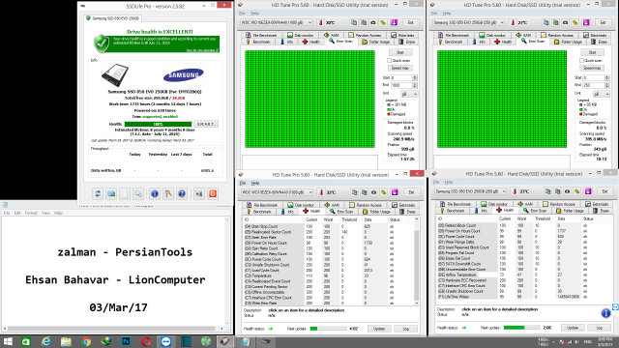Launch Internet Explorer from the taskbar
The width and height of the screenshot is (619, 348).
[45, 341]
